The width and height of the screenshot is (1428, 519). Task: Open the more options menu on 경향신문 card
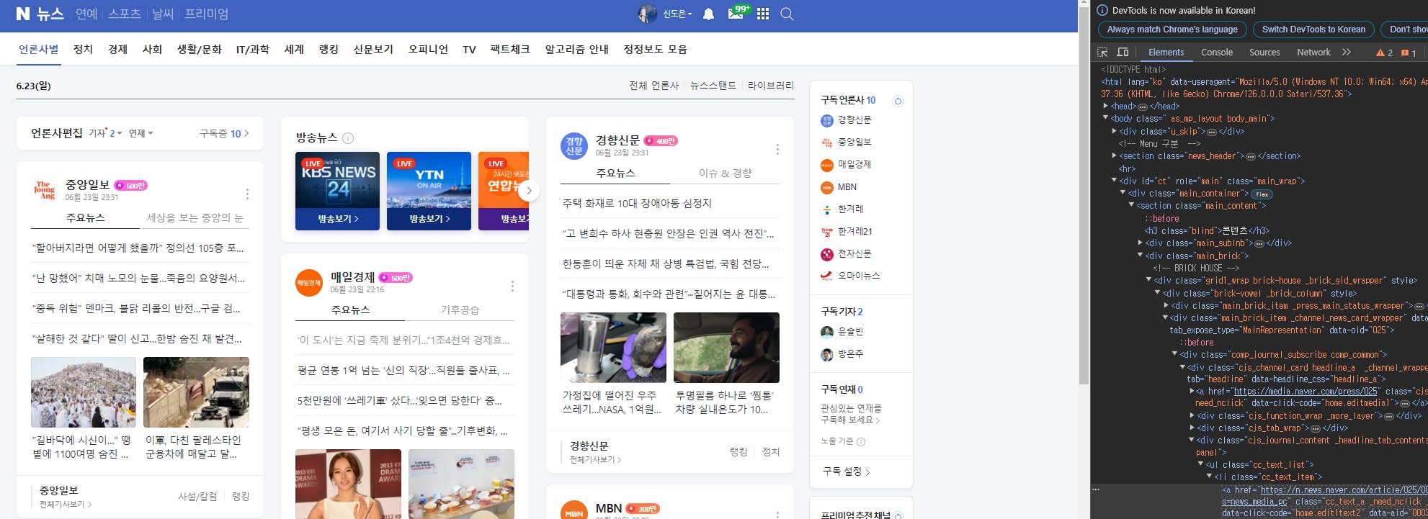(x=777, y=149)
